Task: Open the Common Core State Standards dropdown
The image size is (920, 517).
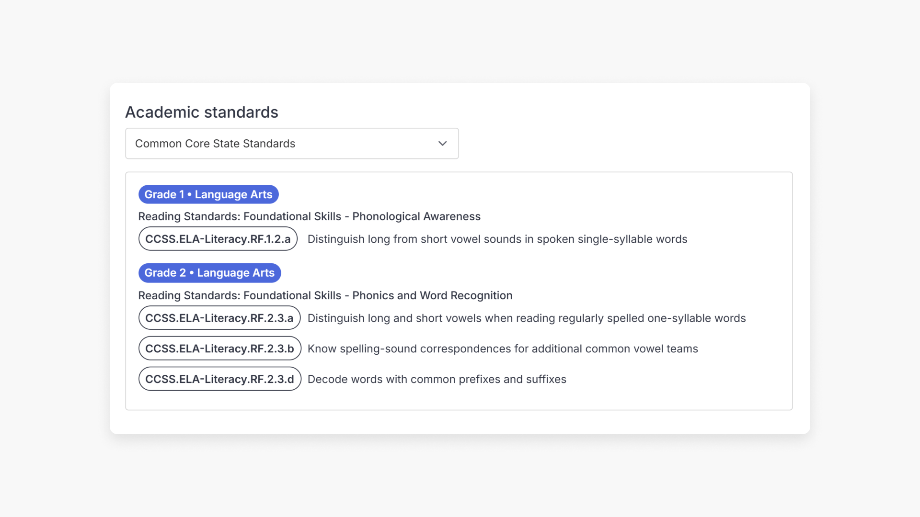Action: click(x=292, y=144)
